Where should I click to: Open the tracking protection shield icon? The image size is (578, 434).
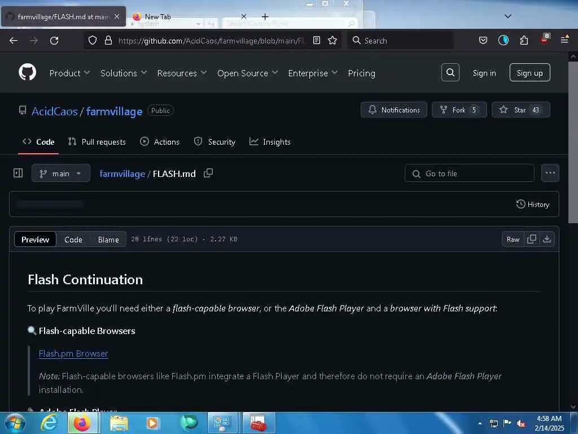[93, 40]
